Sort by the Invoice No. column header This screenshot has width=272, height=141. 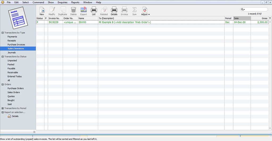pos(55,18)
